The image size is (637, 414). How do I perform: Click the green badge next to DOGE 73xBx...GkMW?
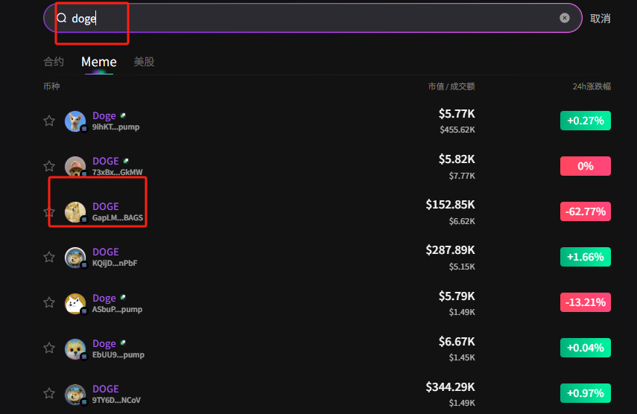pyautogui.click(x=126, y=161)
